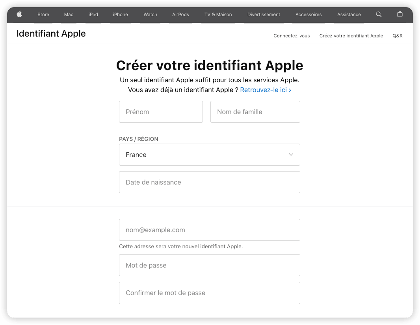Click text "Cette adresse sera votre nouvel identifiant Apple."
420x325 pixels.
pyautogui.click(x=181, y=246)
